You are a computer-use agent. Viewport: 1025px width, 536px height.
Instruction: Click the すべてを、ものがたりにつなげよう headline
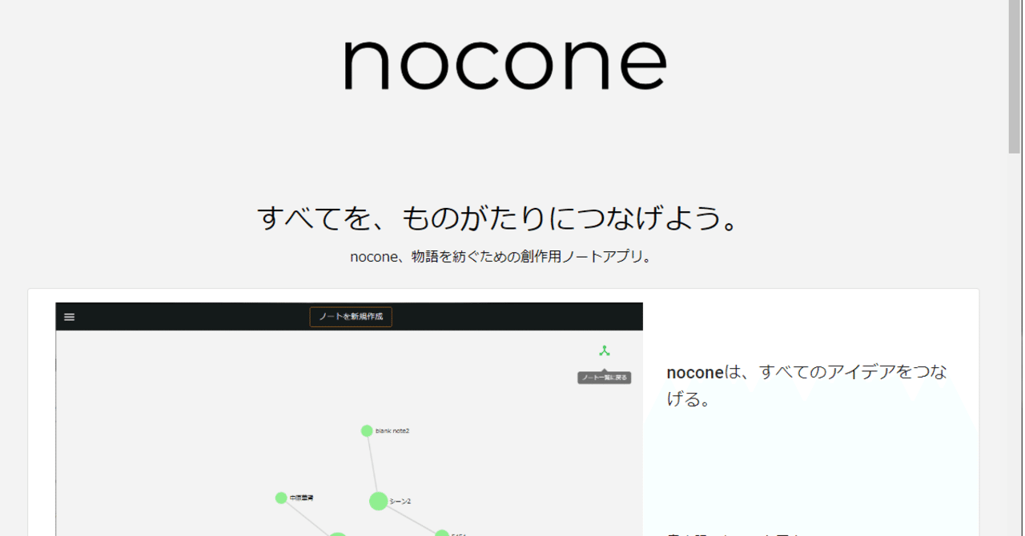(x=497, y=218)
